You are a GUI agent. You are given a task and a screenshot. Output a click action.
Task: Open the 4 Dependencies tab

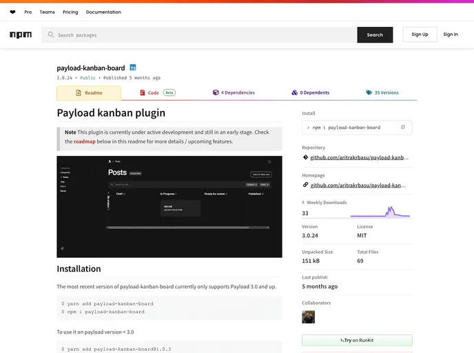tap(234, 92)
